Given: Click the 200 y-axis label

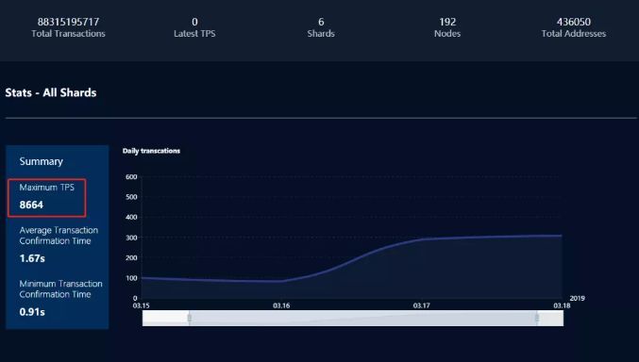Looking at the screenshot, I should (x=131, y=257).
